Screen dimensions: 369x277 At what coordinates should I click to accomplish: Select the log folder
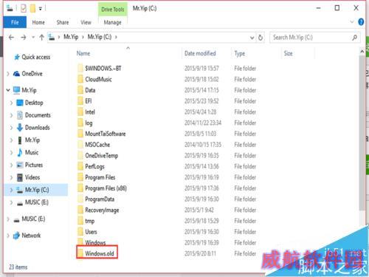click(85, 123)
